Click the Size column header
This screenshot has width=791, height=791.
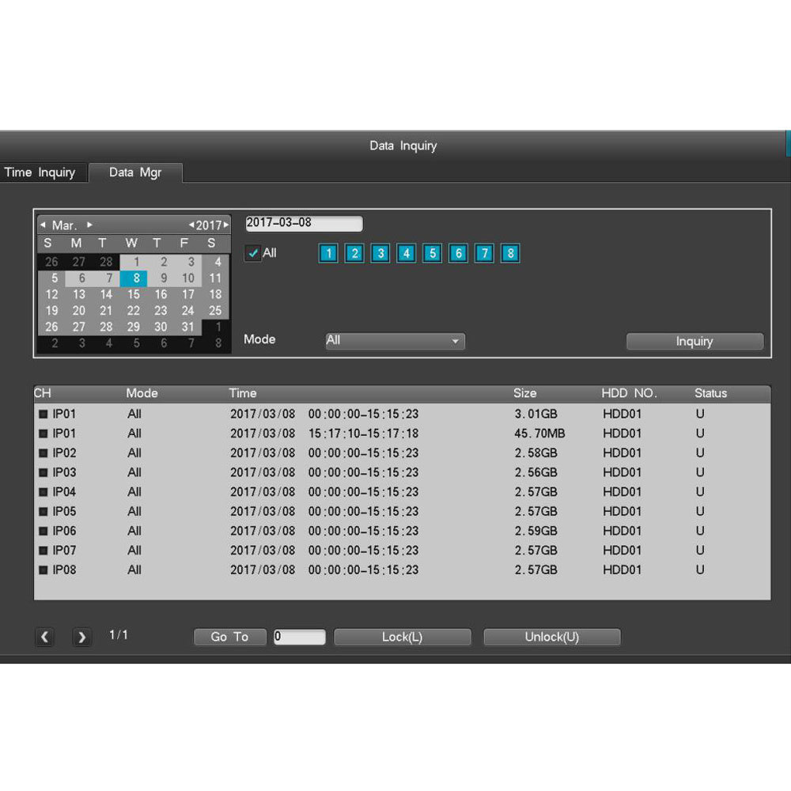(524, 393)
